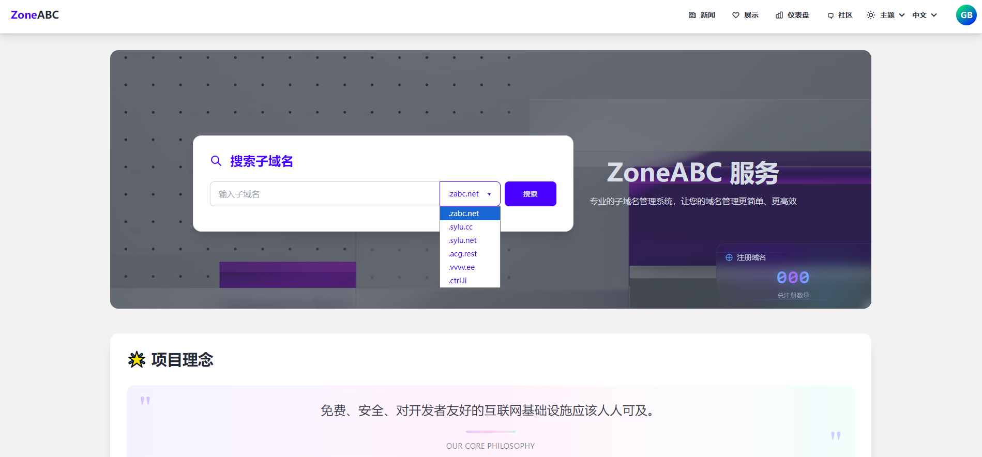Click the heart icon beside 展示

[735, 15]
